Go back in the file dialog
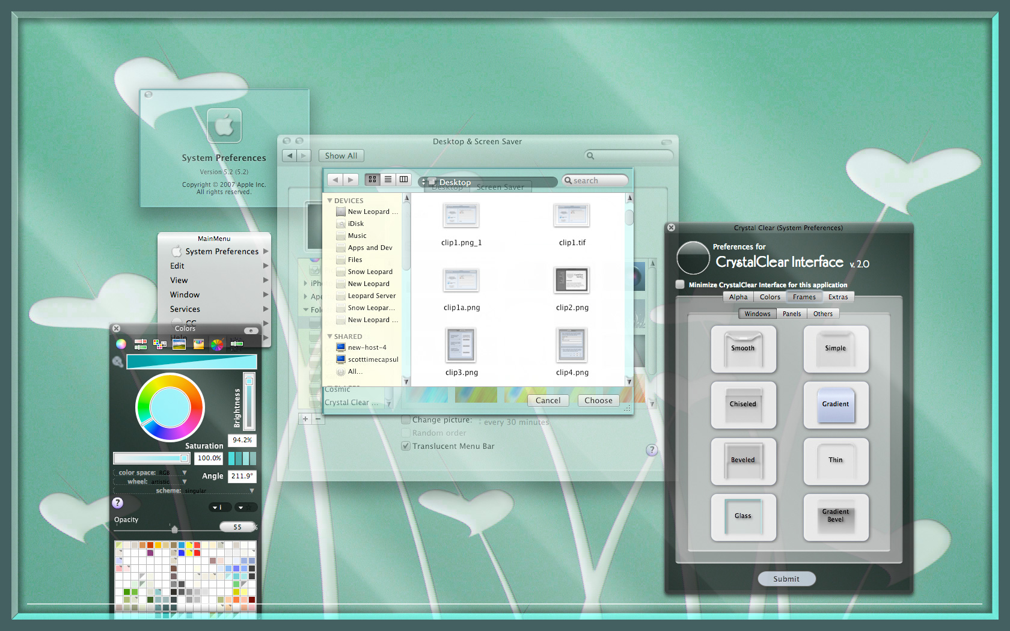 click(x=335, y=179)
